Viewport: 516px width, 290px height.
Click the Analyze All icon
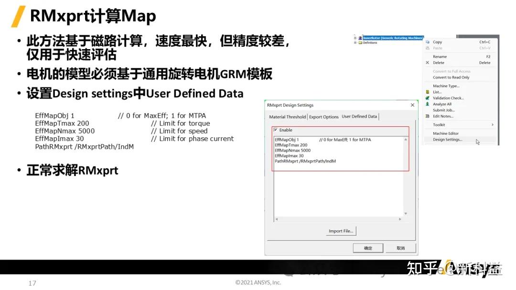428,104
